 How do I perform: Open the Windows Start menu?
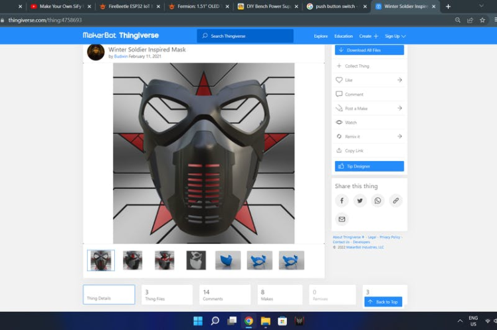pyautogui.click(x=198, y=321)
